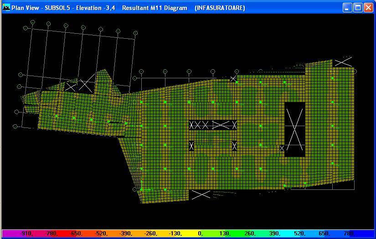Image resolution: width=376 pixels, height=239 pixels.
Task: Click the blue 780 legend color
Action: click(349, 234)
